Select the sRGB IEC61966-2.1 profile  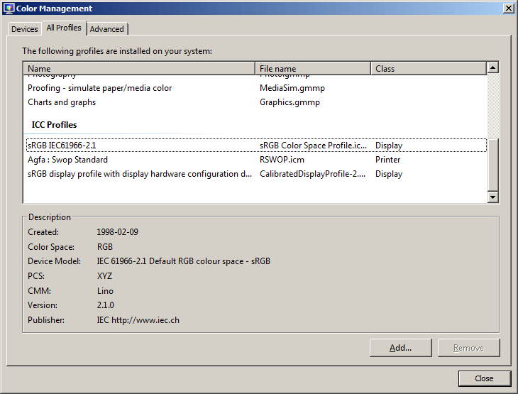point(62,146)
